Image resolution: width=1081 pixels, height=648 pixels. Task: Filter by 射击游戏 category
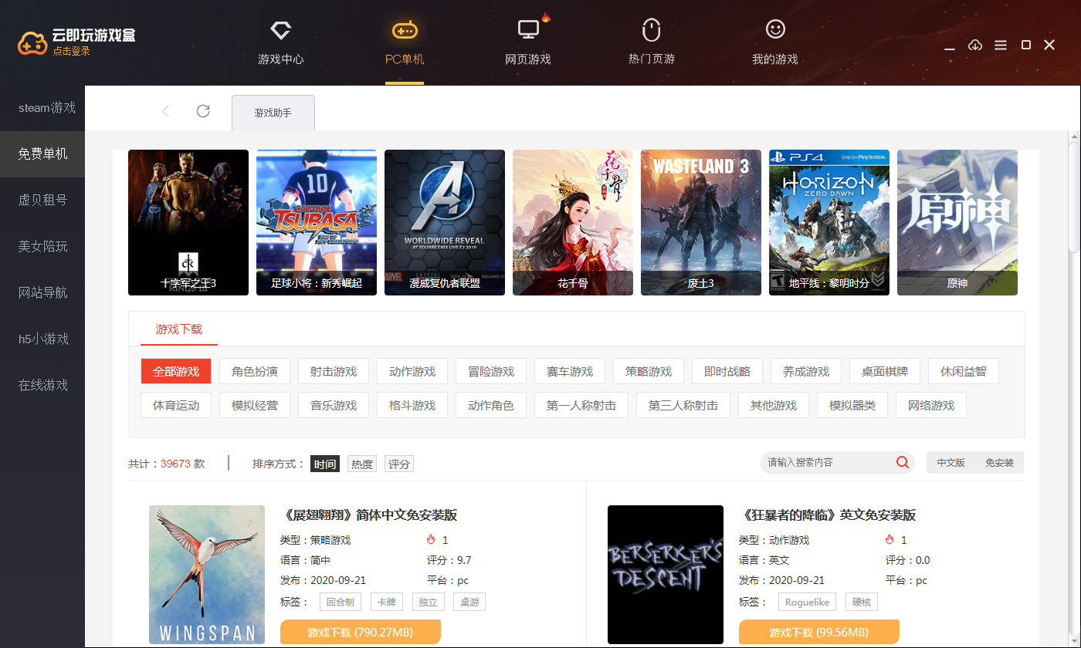point(334,371)
